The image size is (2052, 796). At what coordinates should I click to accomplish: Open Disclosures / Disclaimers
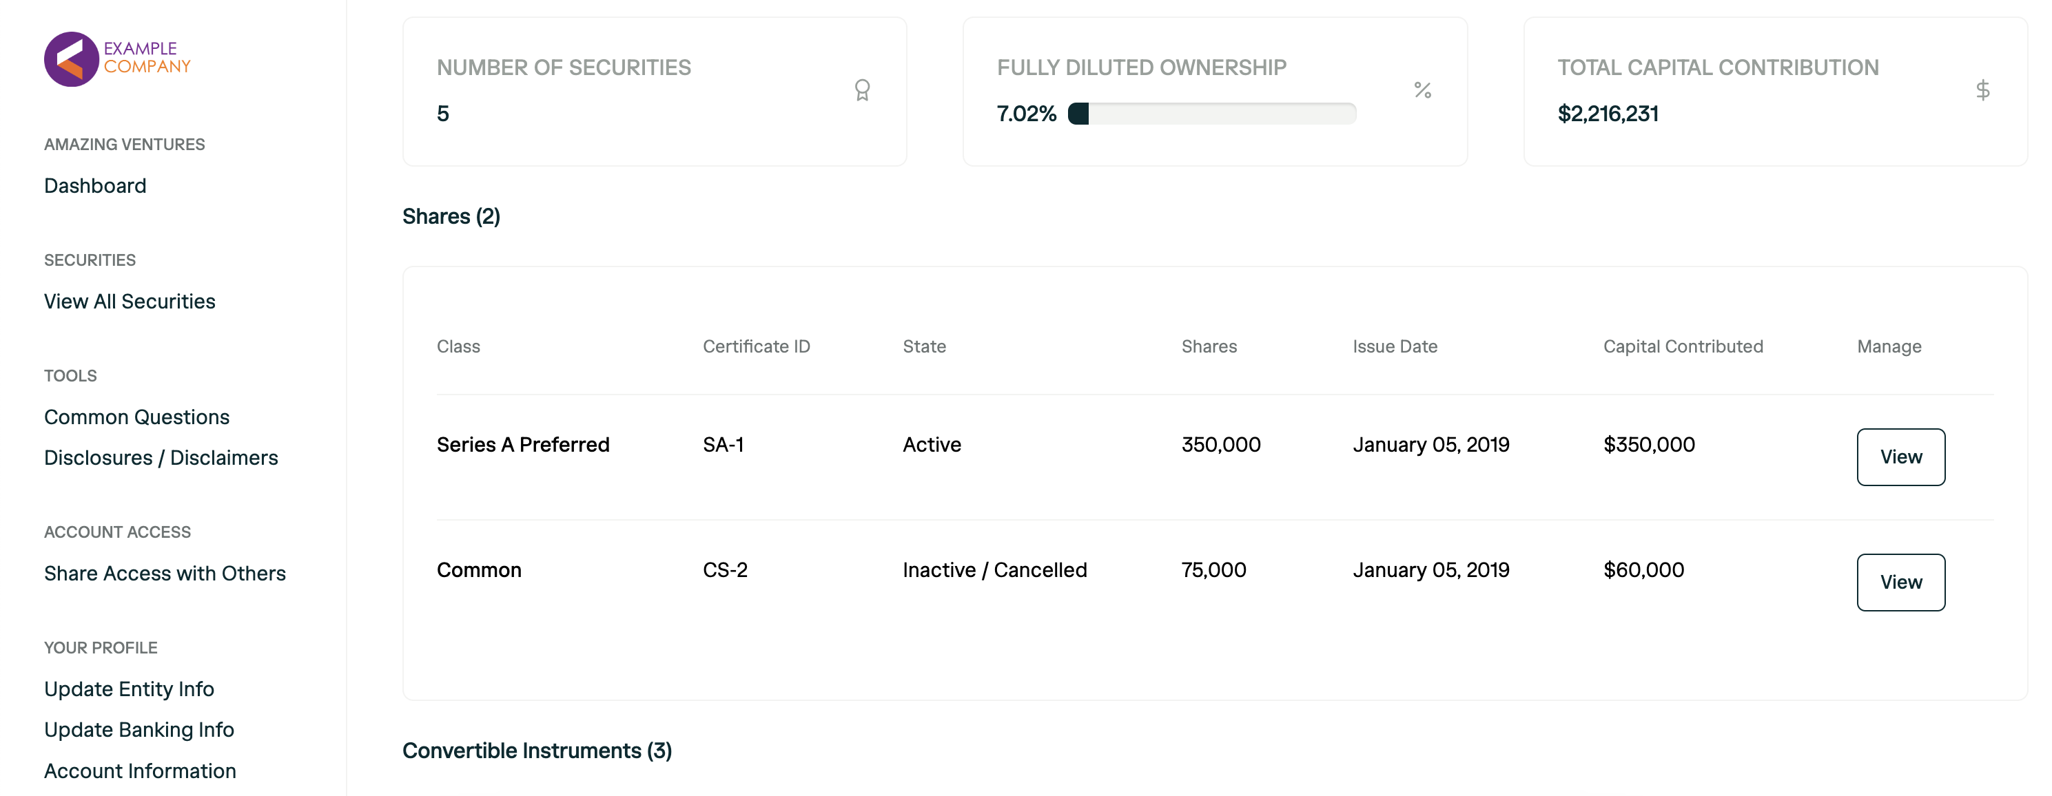tap(161, 458)
